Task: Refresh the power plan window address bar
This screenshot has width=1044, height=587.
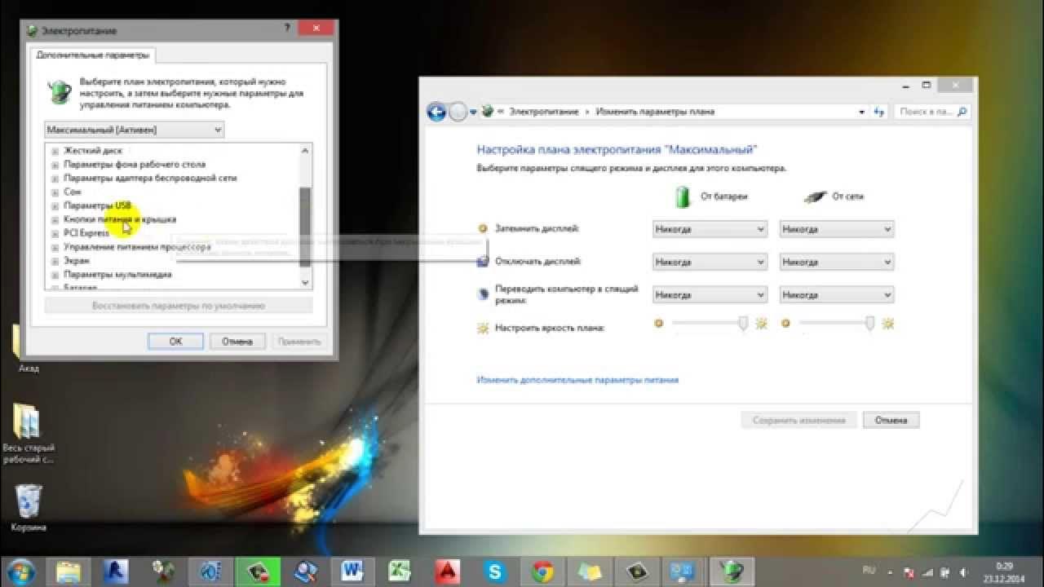Action: tap(879, 112)
